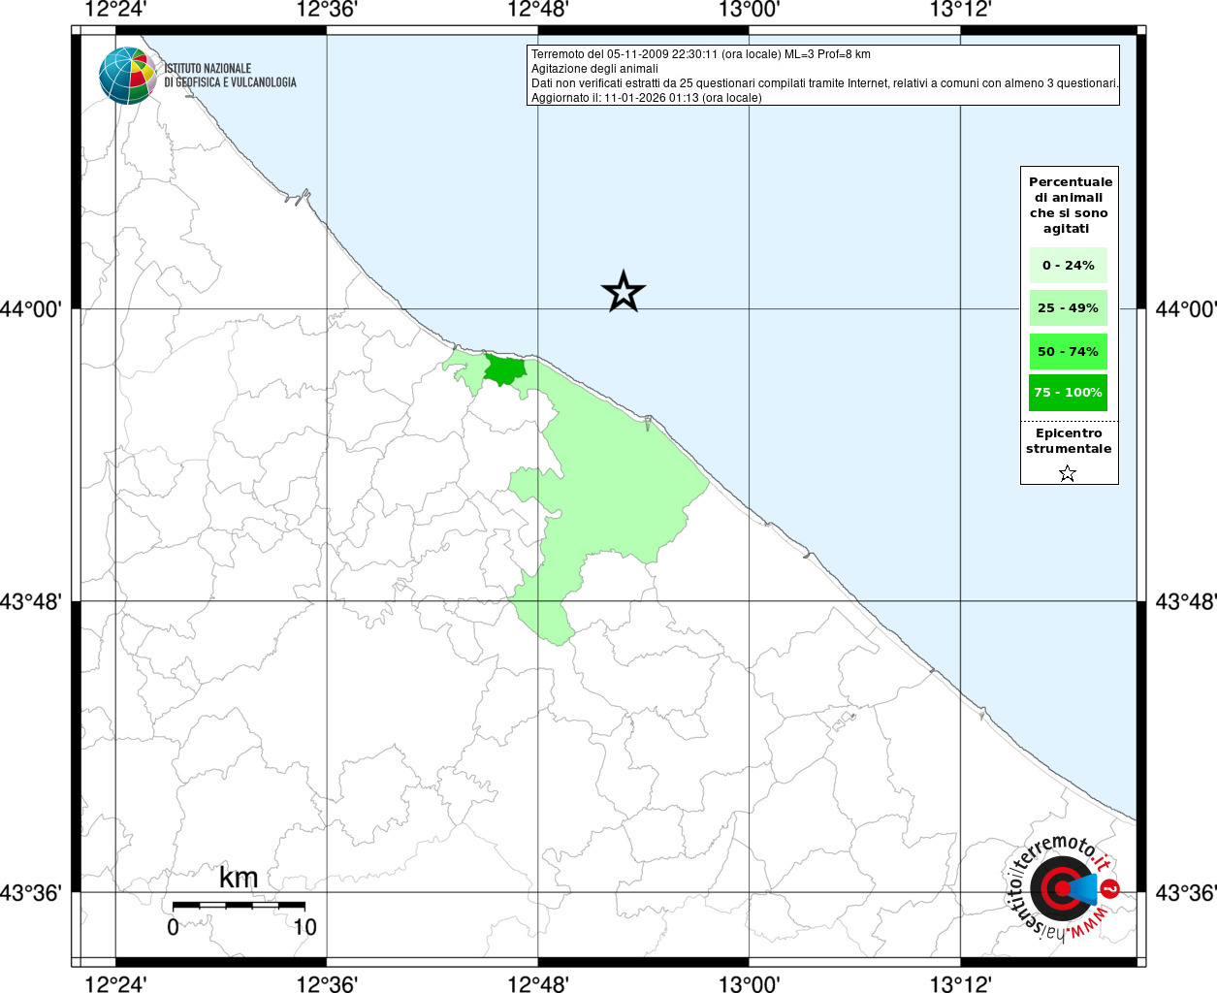Click the epicenter star in the sea
The height and width of the screenshot is (993, 1217).
[x=624, y=292]
